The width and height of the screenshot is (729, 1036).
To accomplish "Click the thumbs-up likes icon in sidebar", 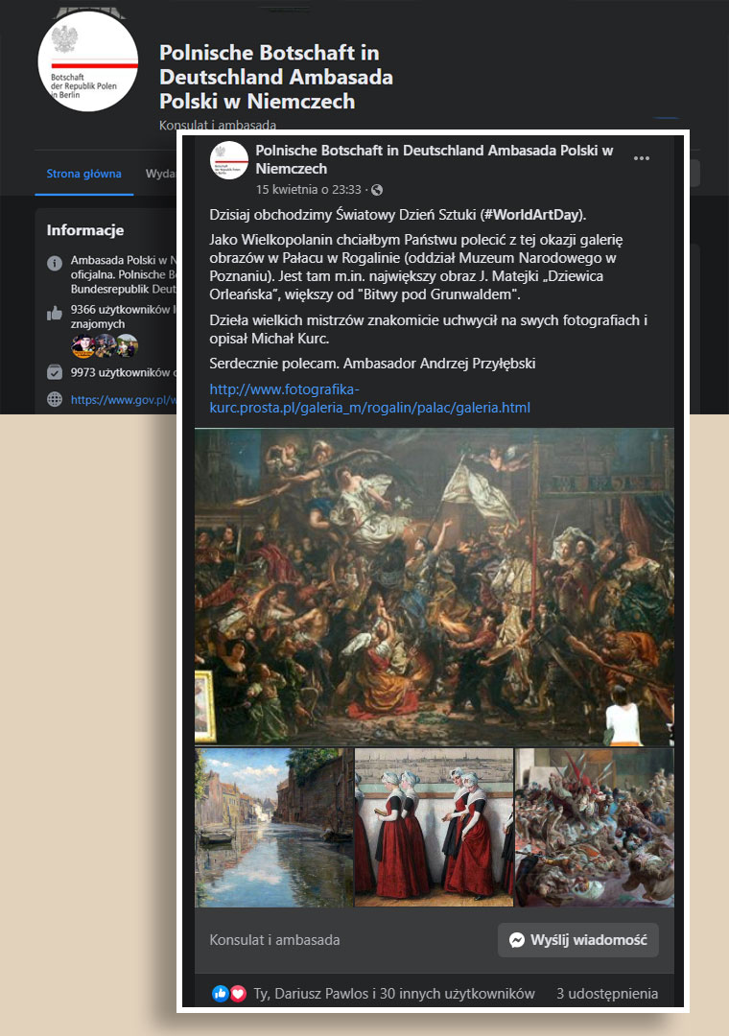I will tap(55, 313).
